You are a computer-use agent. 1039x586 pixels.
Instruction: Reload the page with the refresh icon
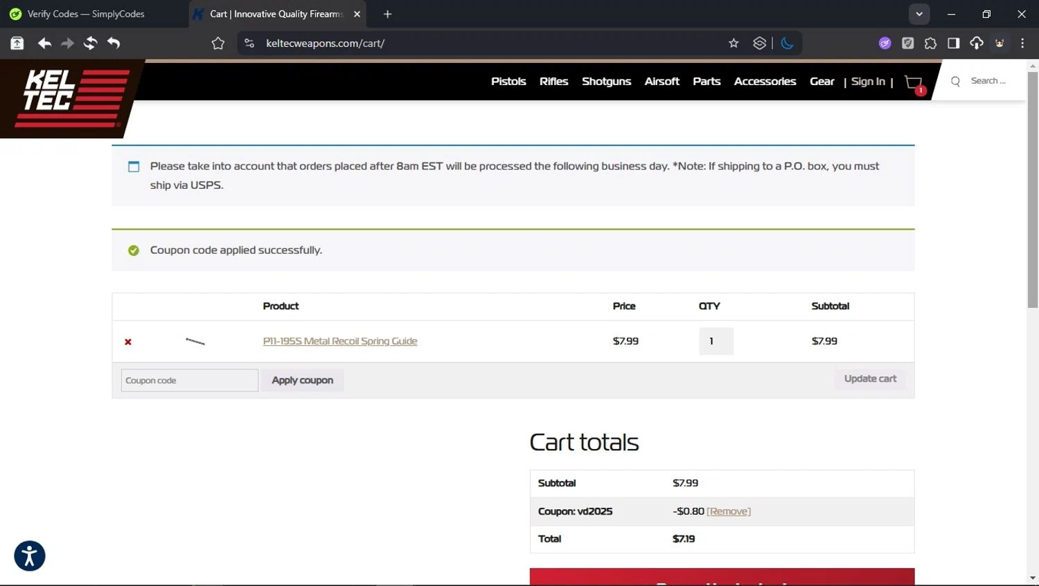point(90,43)
